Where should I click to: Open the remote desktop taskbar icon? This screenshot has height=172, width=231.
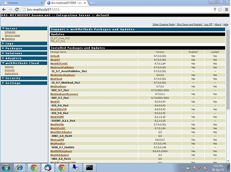tap(76, 168)
